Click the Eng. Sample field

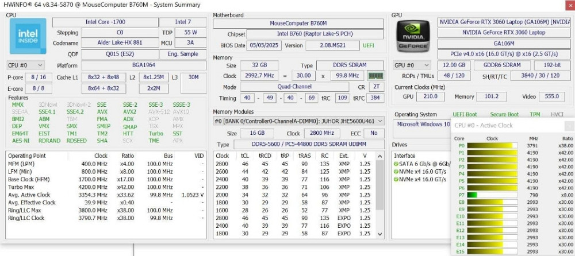(x=183, y=54)
